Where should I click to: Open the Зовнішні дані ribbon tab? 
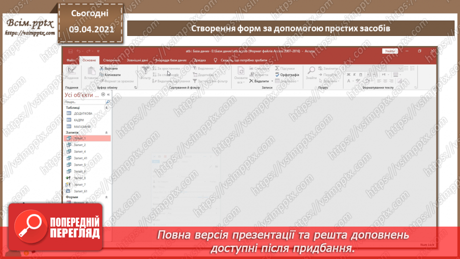(137, 60)
